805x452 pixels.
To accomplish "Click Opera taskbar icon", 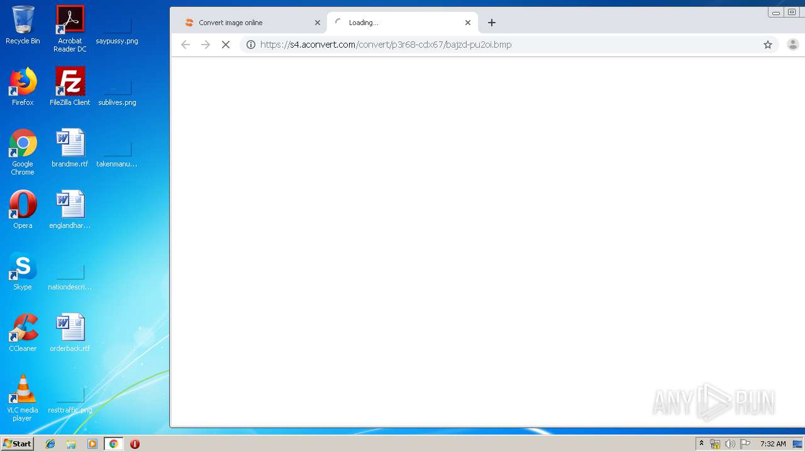I will (135, 444).
